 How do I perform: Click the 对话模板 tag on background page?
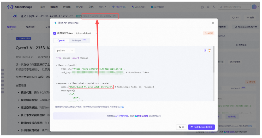pyautogui.click(x=235, y=62)
